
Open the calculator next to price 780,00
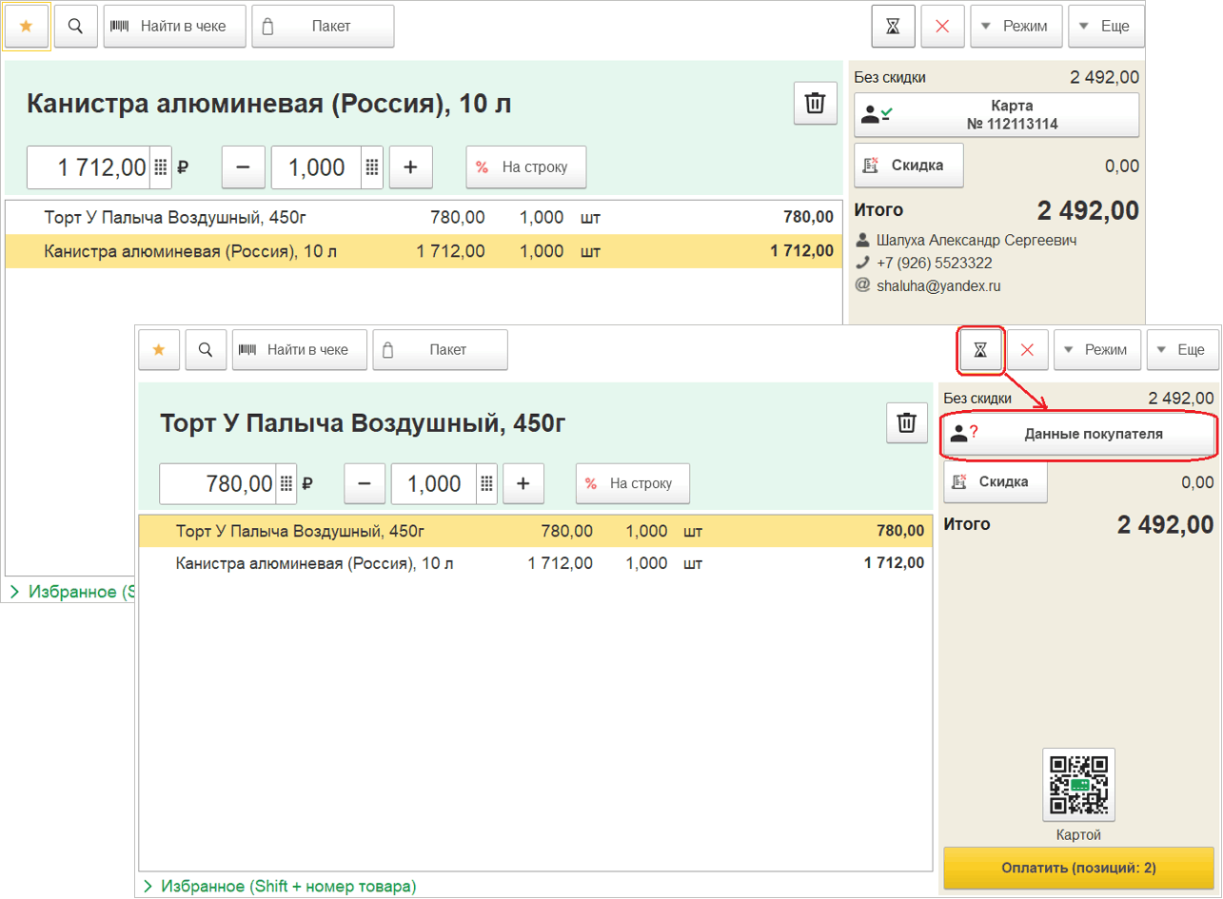(286, 483)
